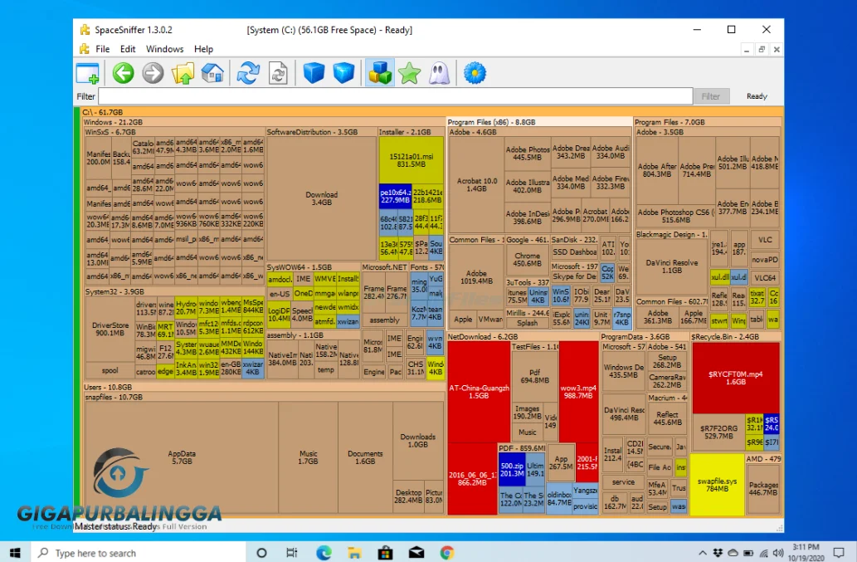Select the System32 - 3.9GB header
Image resolution: width=857 pixels, height=562 pixels.
coord(173,292)
